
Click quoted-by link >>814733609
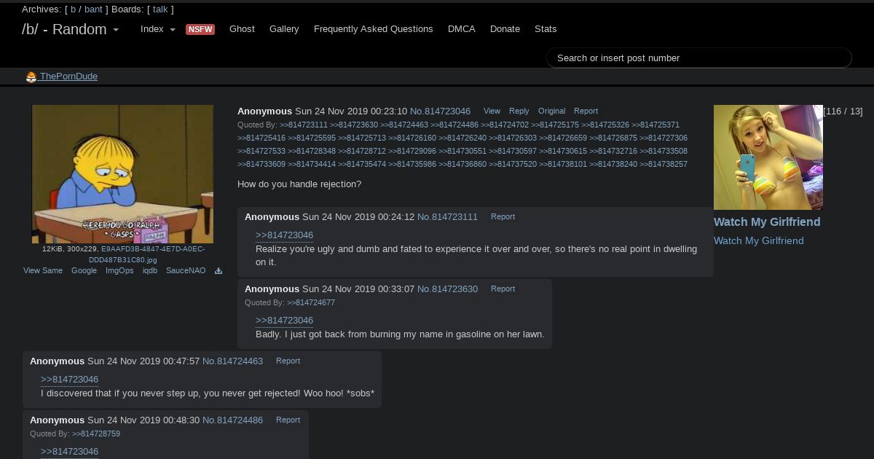click(261, 164)
